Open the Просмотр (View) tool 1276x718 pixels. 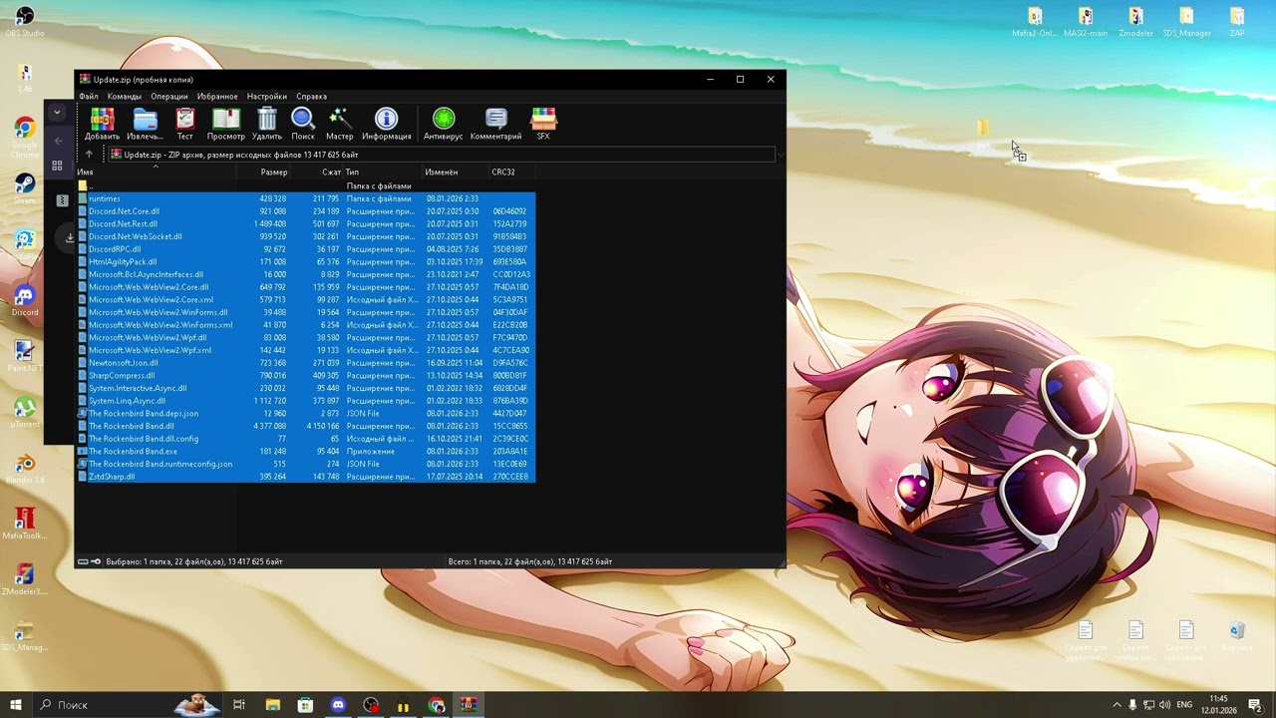(226, 124)
